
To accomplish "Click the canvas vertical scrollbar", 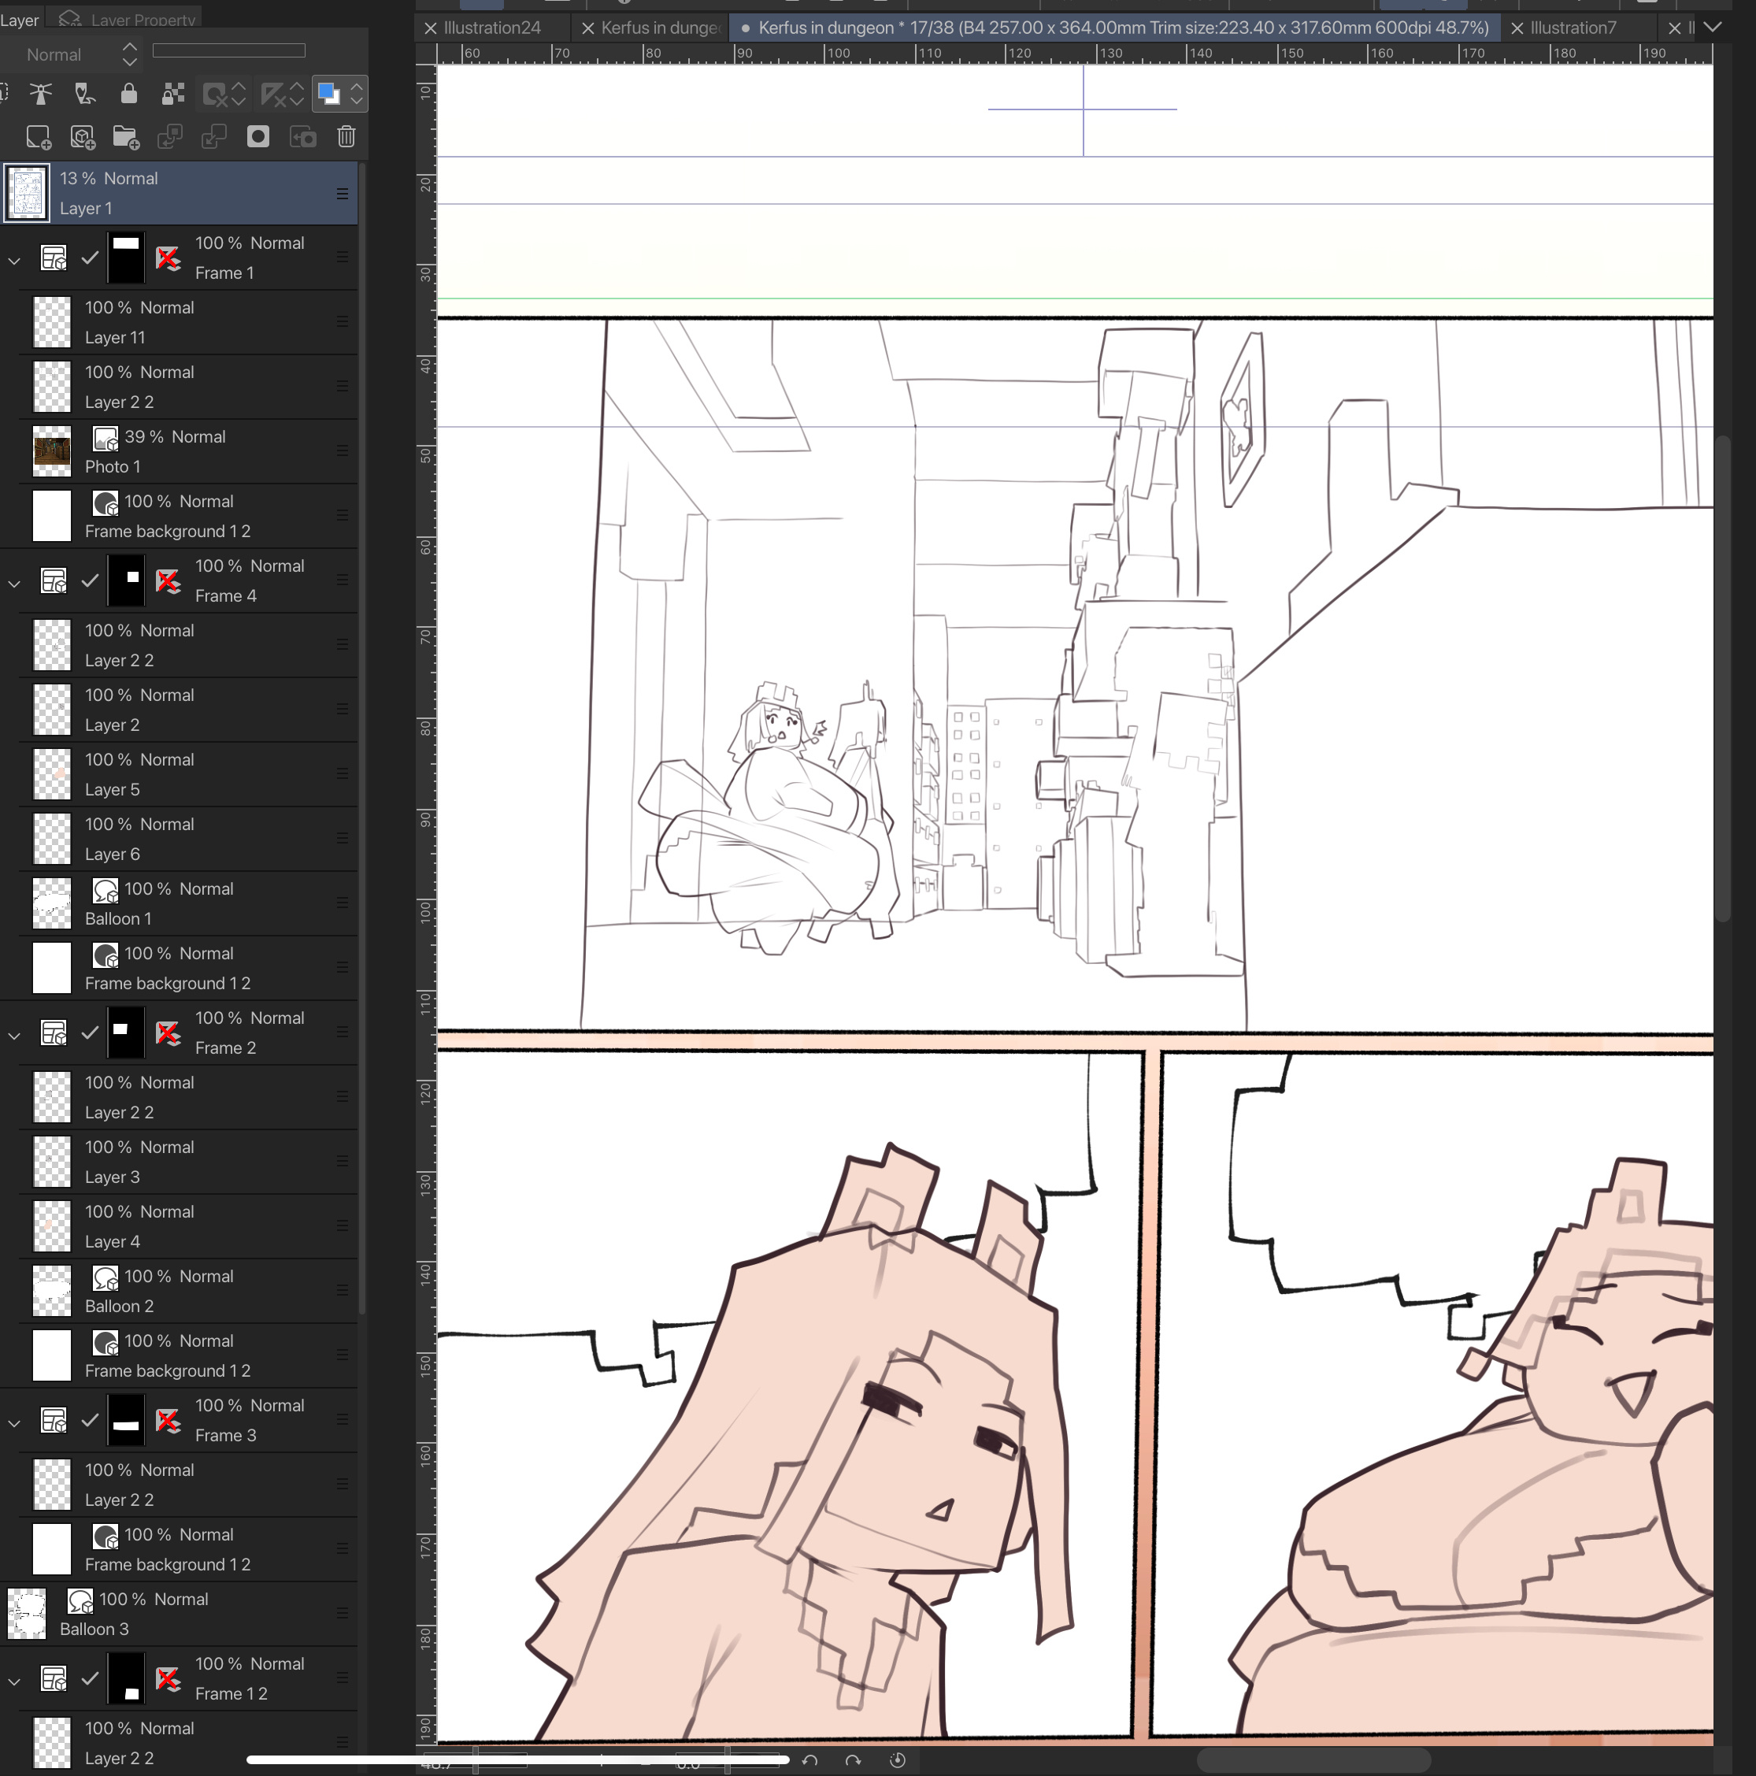I will pyautogui.click(x=1723, y=678).
